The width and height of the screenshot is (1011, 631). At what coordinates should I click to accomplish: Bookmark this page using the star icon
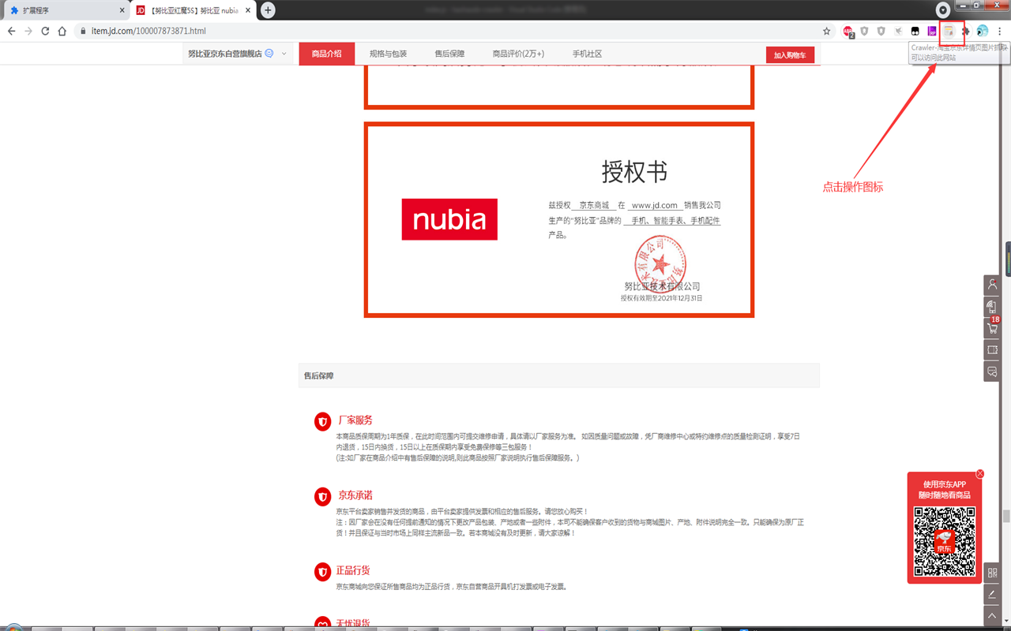tap(826, 32)
